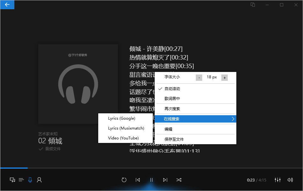The image size is (303, 191).
Task: Open the playlist lines icon
Action: pos(21,180)
